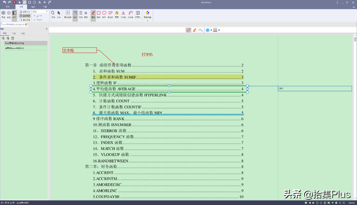Open the title bar options menu dots
Viewport: 357px width, 205px height.
337,3
